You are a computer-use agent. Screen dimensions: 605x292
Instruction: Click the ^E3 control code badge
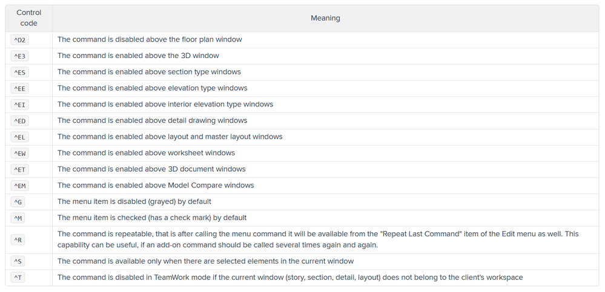[x=19, y=56]
